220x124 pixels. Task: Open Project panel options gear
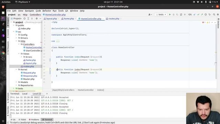[37, 19]
